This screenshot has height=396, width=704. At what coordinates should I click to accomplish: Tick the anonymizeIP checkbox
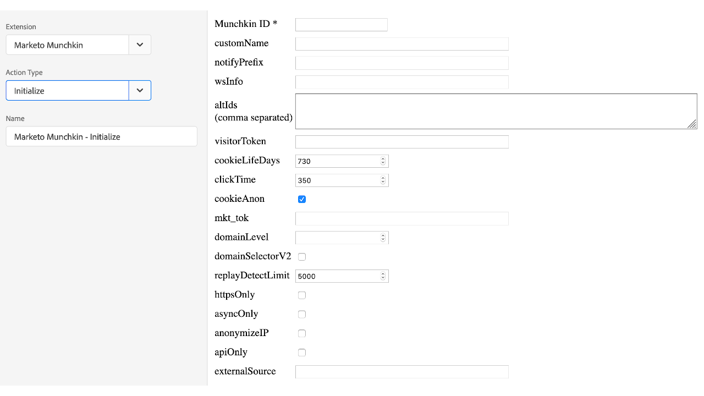pos(302,333)
